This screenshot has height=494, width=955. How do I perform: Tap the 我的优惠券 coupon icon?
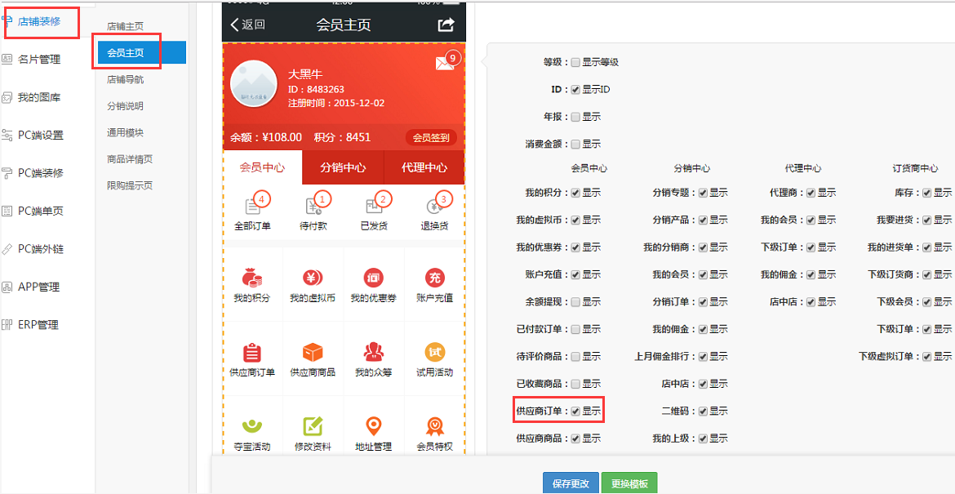coord(374,278)
